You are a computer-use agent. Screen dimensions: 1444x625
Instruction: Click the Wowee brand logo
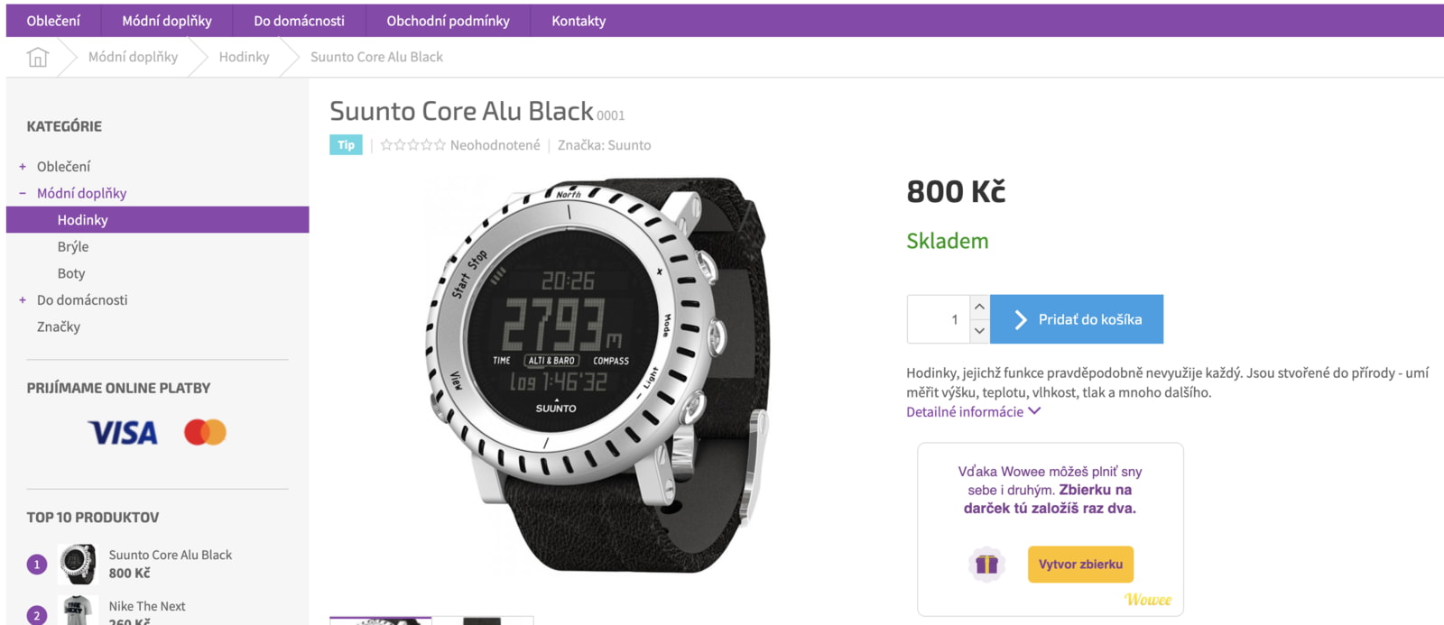1147,600
